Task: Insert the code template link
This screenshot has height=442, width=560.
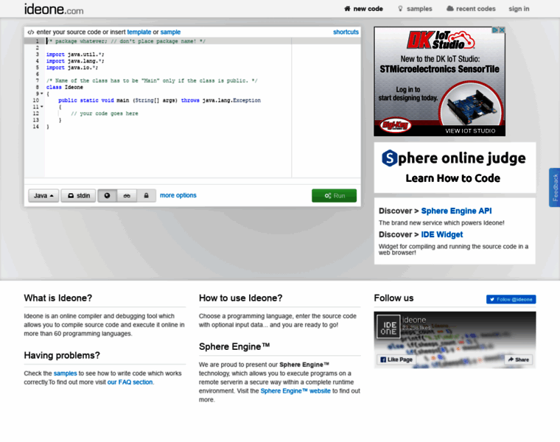Action: [139, 32]
